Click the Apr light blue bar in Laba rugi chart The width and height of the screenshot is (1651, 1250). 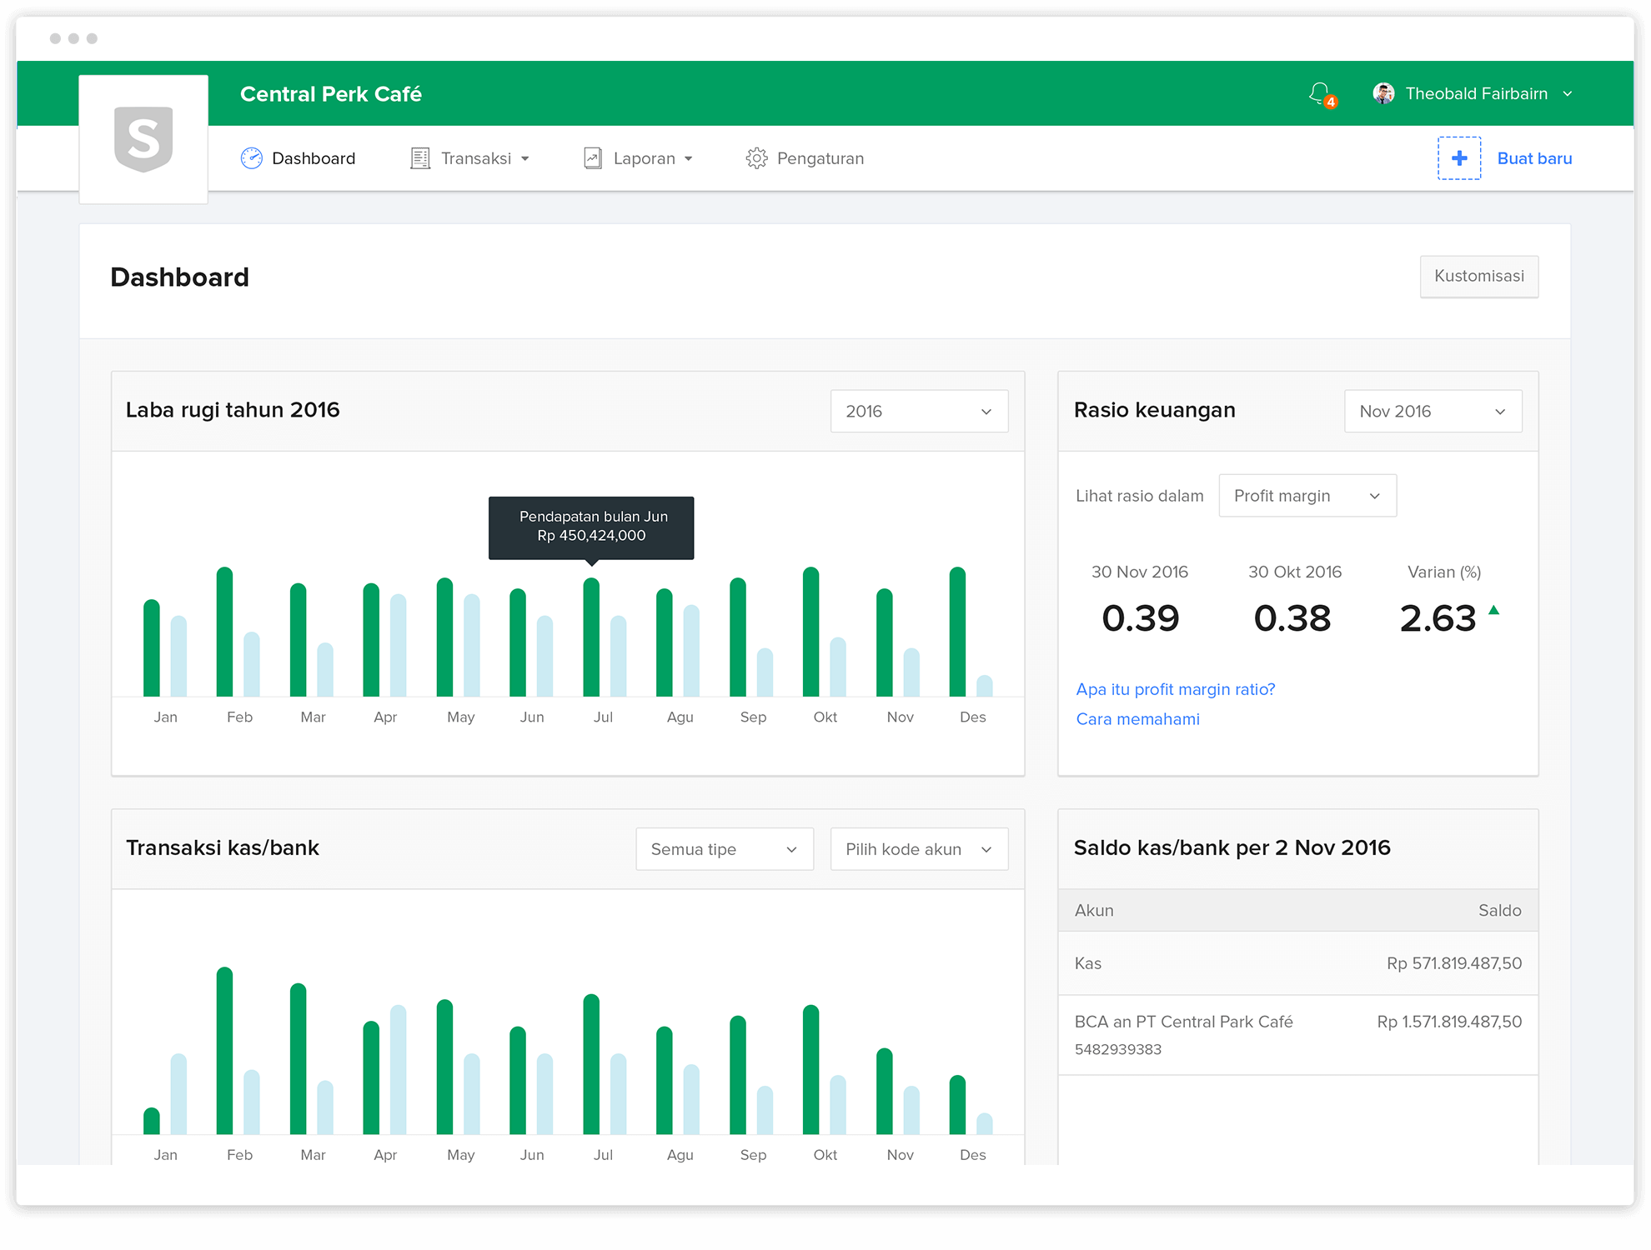(x=398, y=645)
